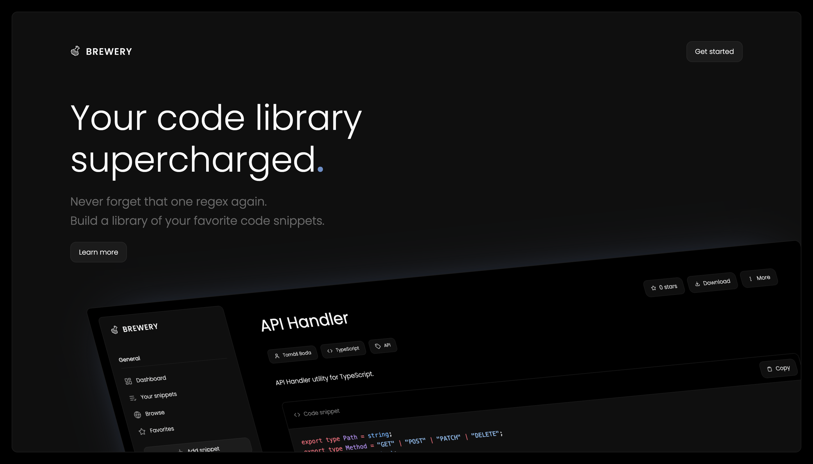Screen dimensions: 813x464
Task: Click the Dashboard grid icon
Action: point(128,381)
